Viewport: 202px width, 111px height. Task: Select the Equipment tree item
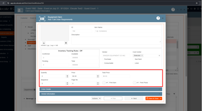point(31,43)
